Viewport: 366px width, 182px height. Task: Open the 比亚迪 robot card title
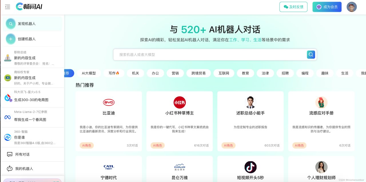click(x=109, y=113)
